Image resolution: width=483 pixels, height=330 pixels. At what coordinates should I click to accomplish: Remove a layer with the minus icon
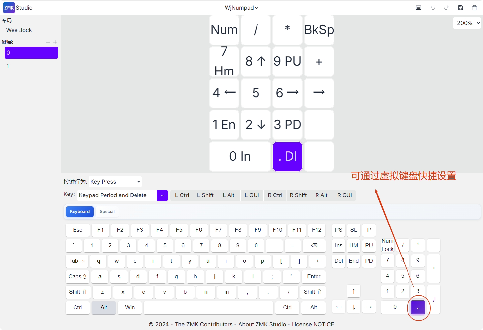pos(48,42)
